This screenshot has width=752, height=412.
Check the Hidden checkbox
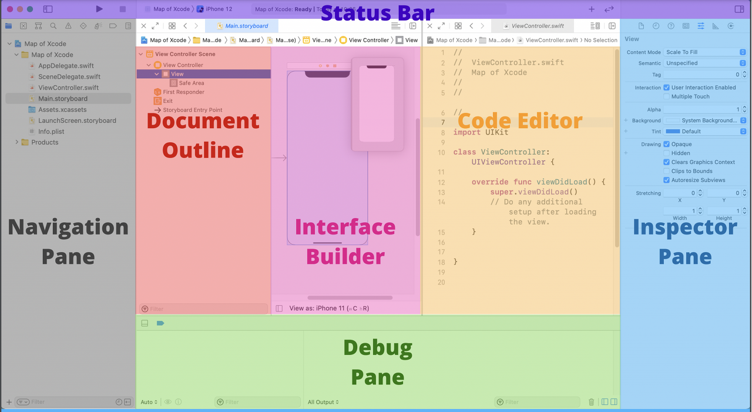tap(666, 153)
